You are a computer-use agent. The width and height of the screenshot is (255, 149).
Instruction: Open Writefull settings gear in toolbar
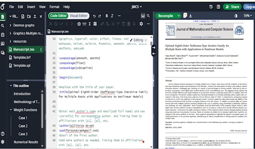(141, 24)
